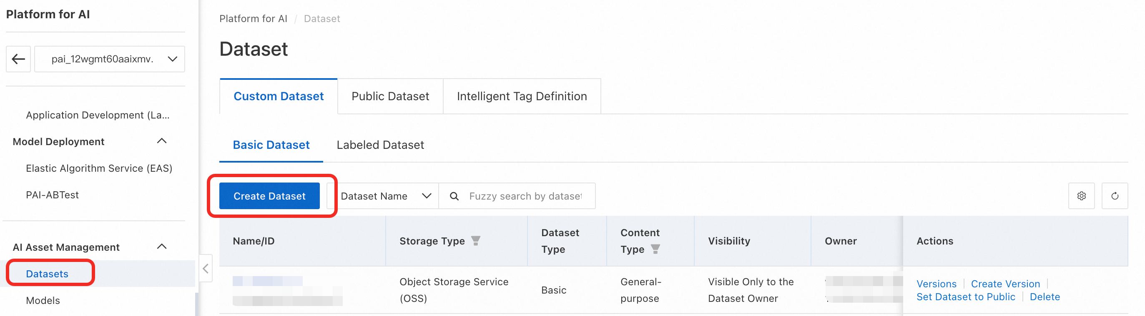Open PAI-ABTest from the sidebar
The image size is (1145, 316).
pos(53,194)
